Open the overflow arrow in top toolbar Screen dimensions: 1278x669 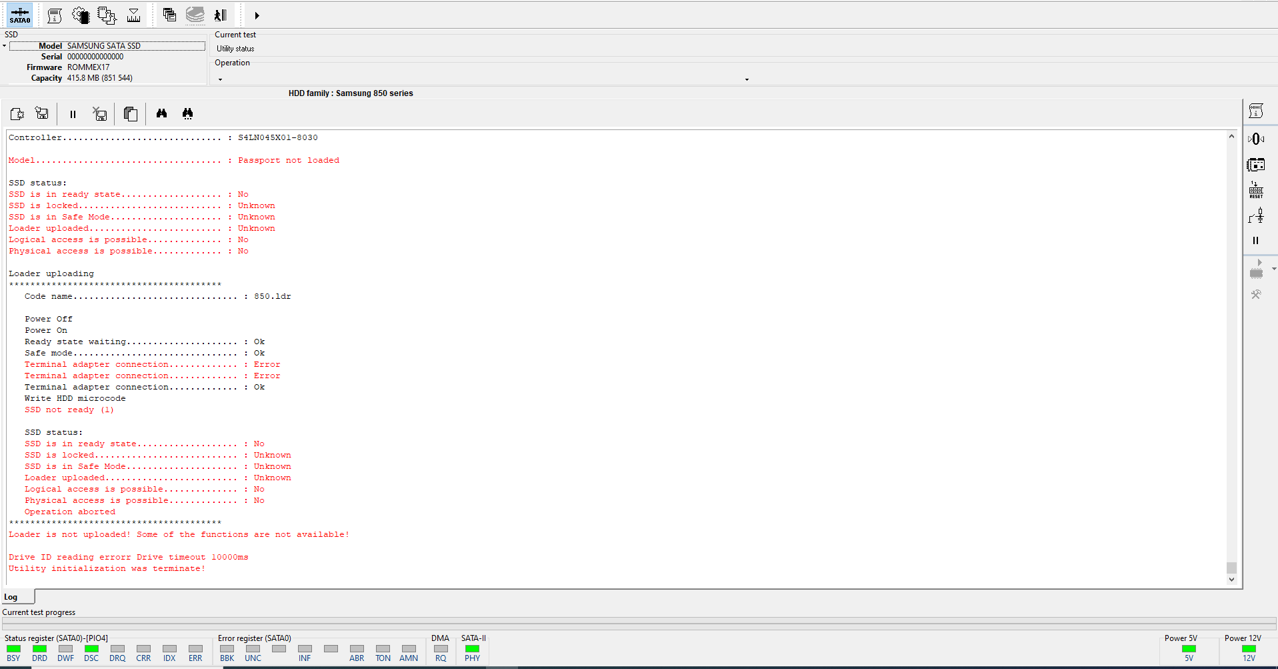(257, 15)
